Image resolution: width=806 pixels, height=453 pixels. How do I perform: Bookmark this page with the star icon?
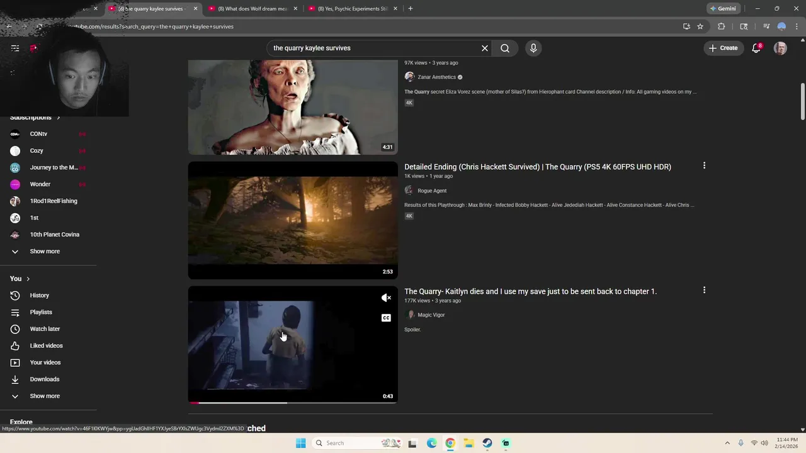click(700, 26)
